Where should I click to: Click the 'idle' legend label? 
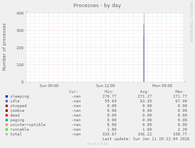(15, 101)
